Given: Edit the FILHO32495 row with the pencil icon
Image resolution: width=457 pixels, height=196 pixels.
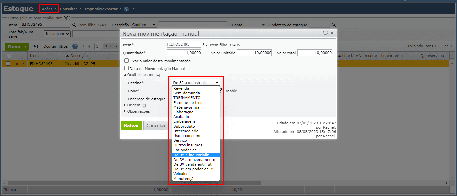Looking at the screenshot, I should pos(22,64).
